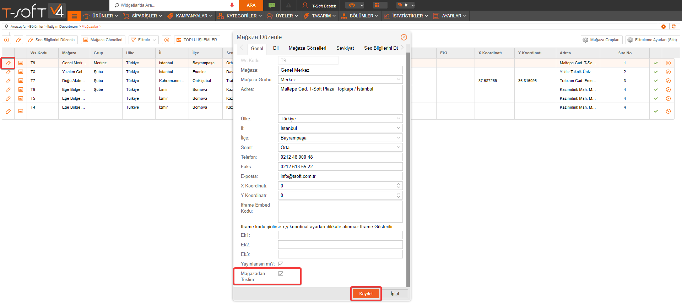
Task: Click the Telefon input field
Action: point(340,157)
